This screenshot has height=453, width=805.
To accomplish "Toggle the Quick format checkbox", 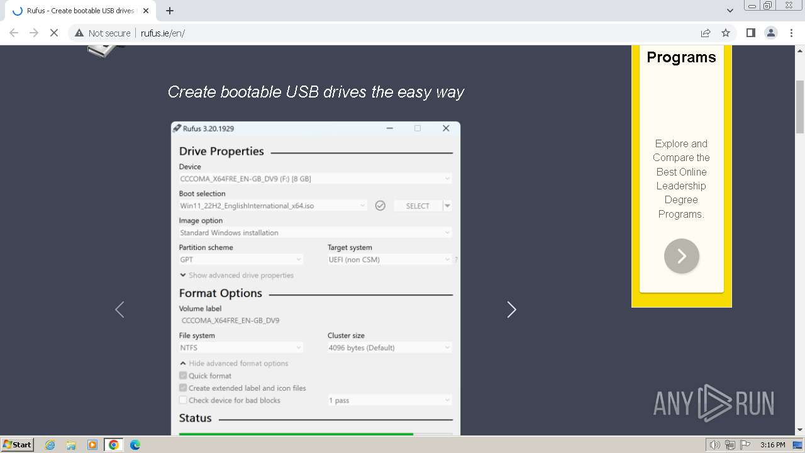I will (183, 376).
